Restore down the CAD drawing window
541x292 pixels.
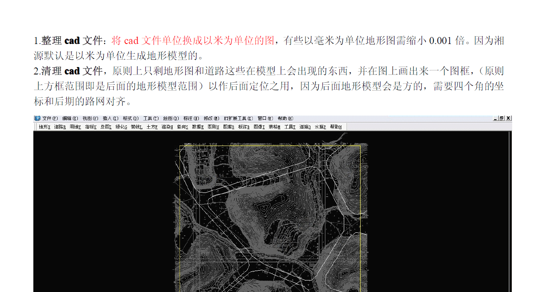[501, 118]
